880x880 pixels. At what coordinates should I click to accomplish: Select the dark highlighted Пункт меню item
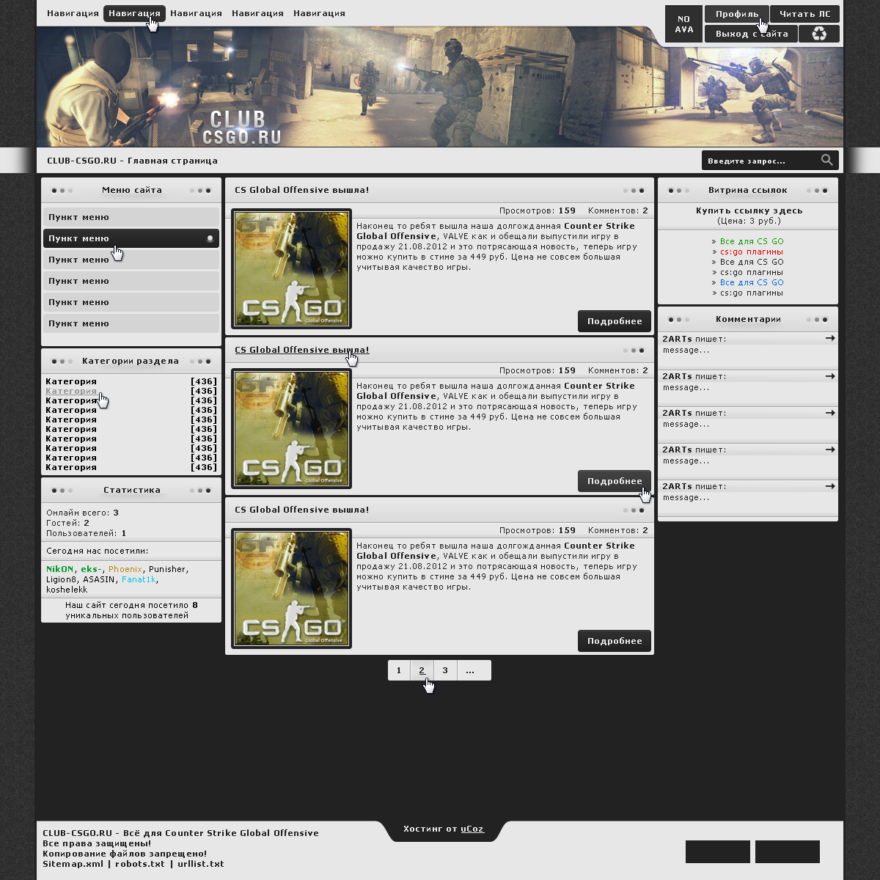(131, 238)
